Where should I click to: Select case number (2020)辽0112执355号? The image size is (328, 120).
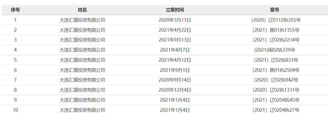click(x=276, y=20)
